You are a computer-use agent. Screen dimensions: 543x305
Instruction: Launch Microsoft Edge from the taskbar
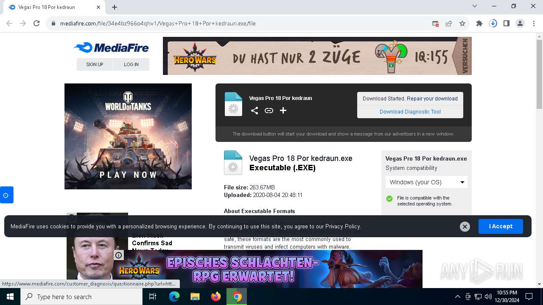174,297
